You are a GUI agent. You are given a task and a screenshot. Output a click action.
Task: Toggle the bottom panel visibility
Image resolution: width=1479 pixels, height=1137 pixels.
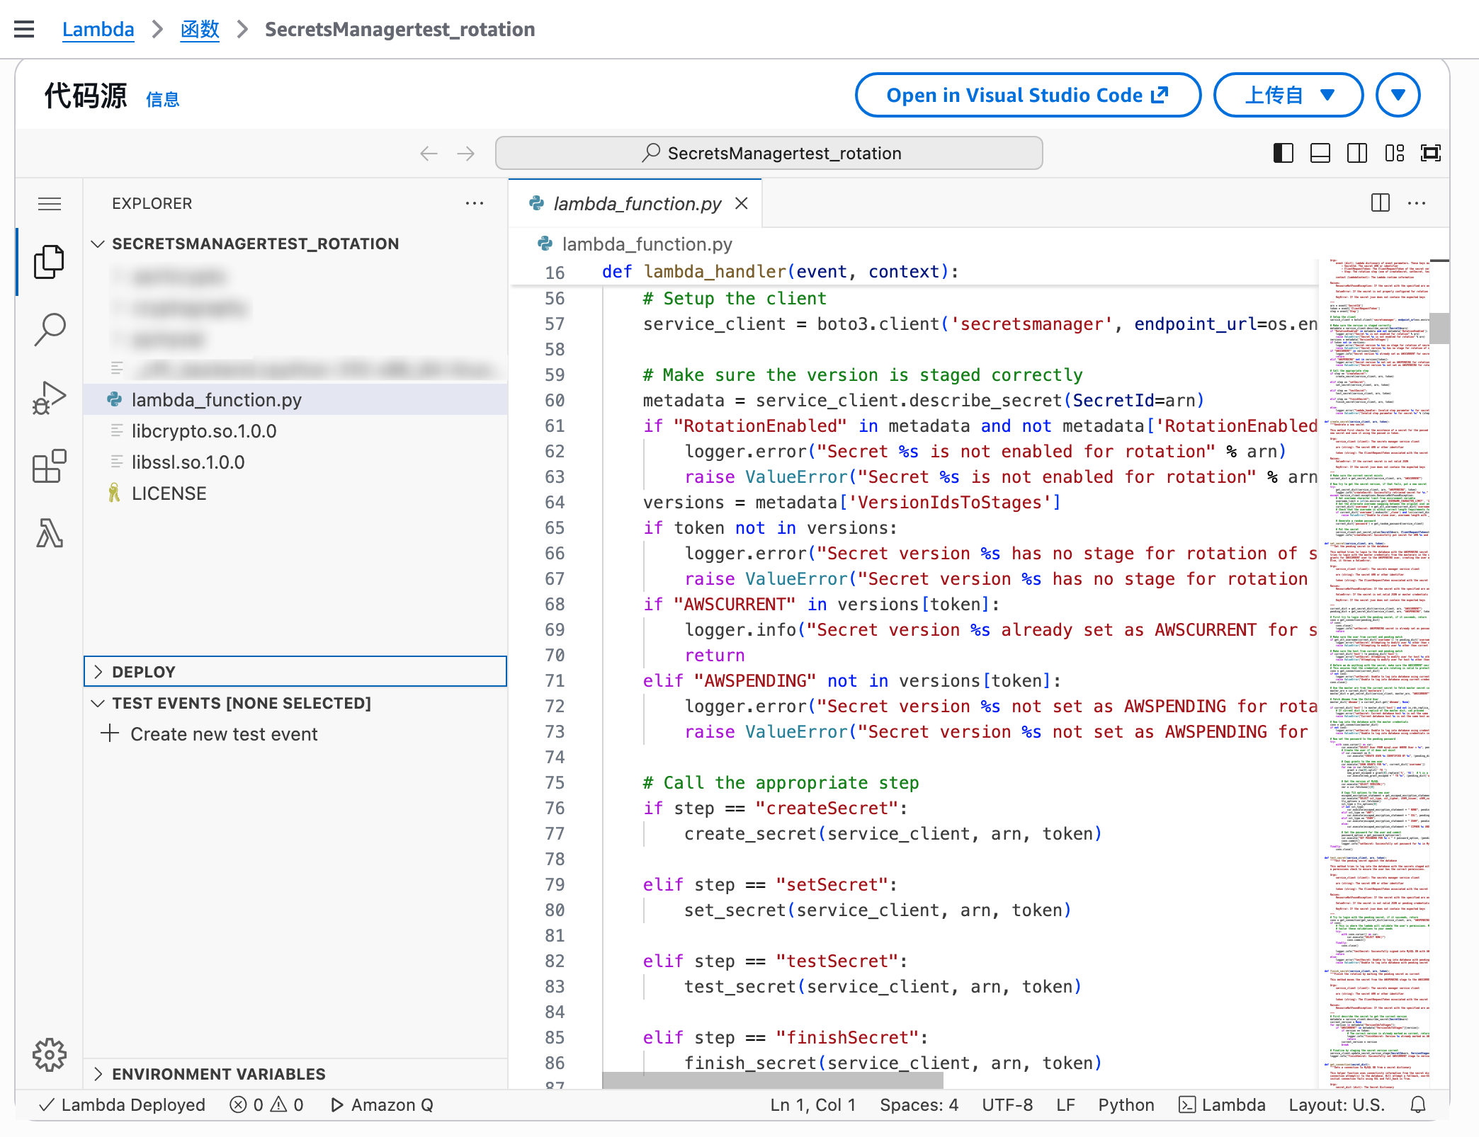(x=1320, y=153)
